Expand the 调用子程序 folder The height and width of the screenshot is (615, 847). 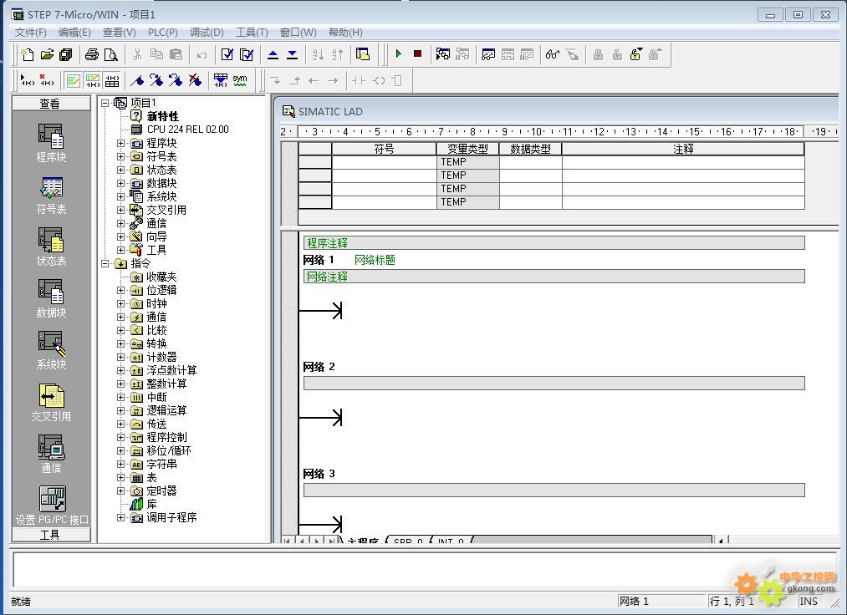[121, 517]
